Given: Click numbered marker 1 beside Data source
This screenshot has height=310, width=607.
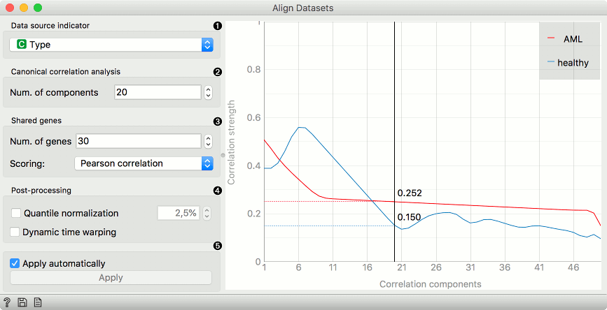Looking at the screenshot, I should (218, 26).
